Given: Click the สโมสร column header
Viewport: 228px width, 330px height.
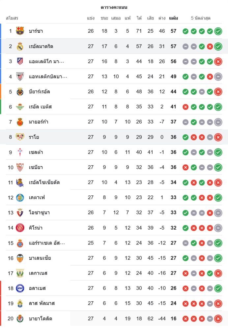Looking at the screenshot, I should coord(12,18).
